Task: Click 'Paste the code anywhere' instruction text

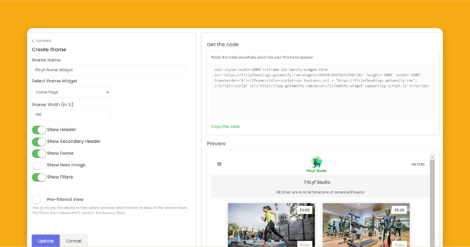Action: coord(262,57)
